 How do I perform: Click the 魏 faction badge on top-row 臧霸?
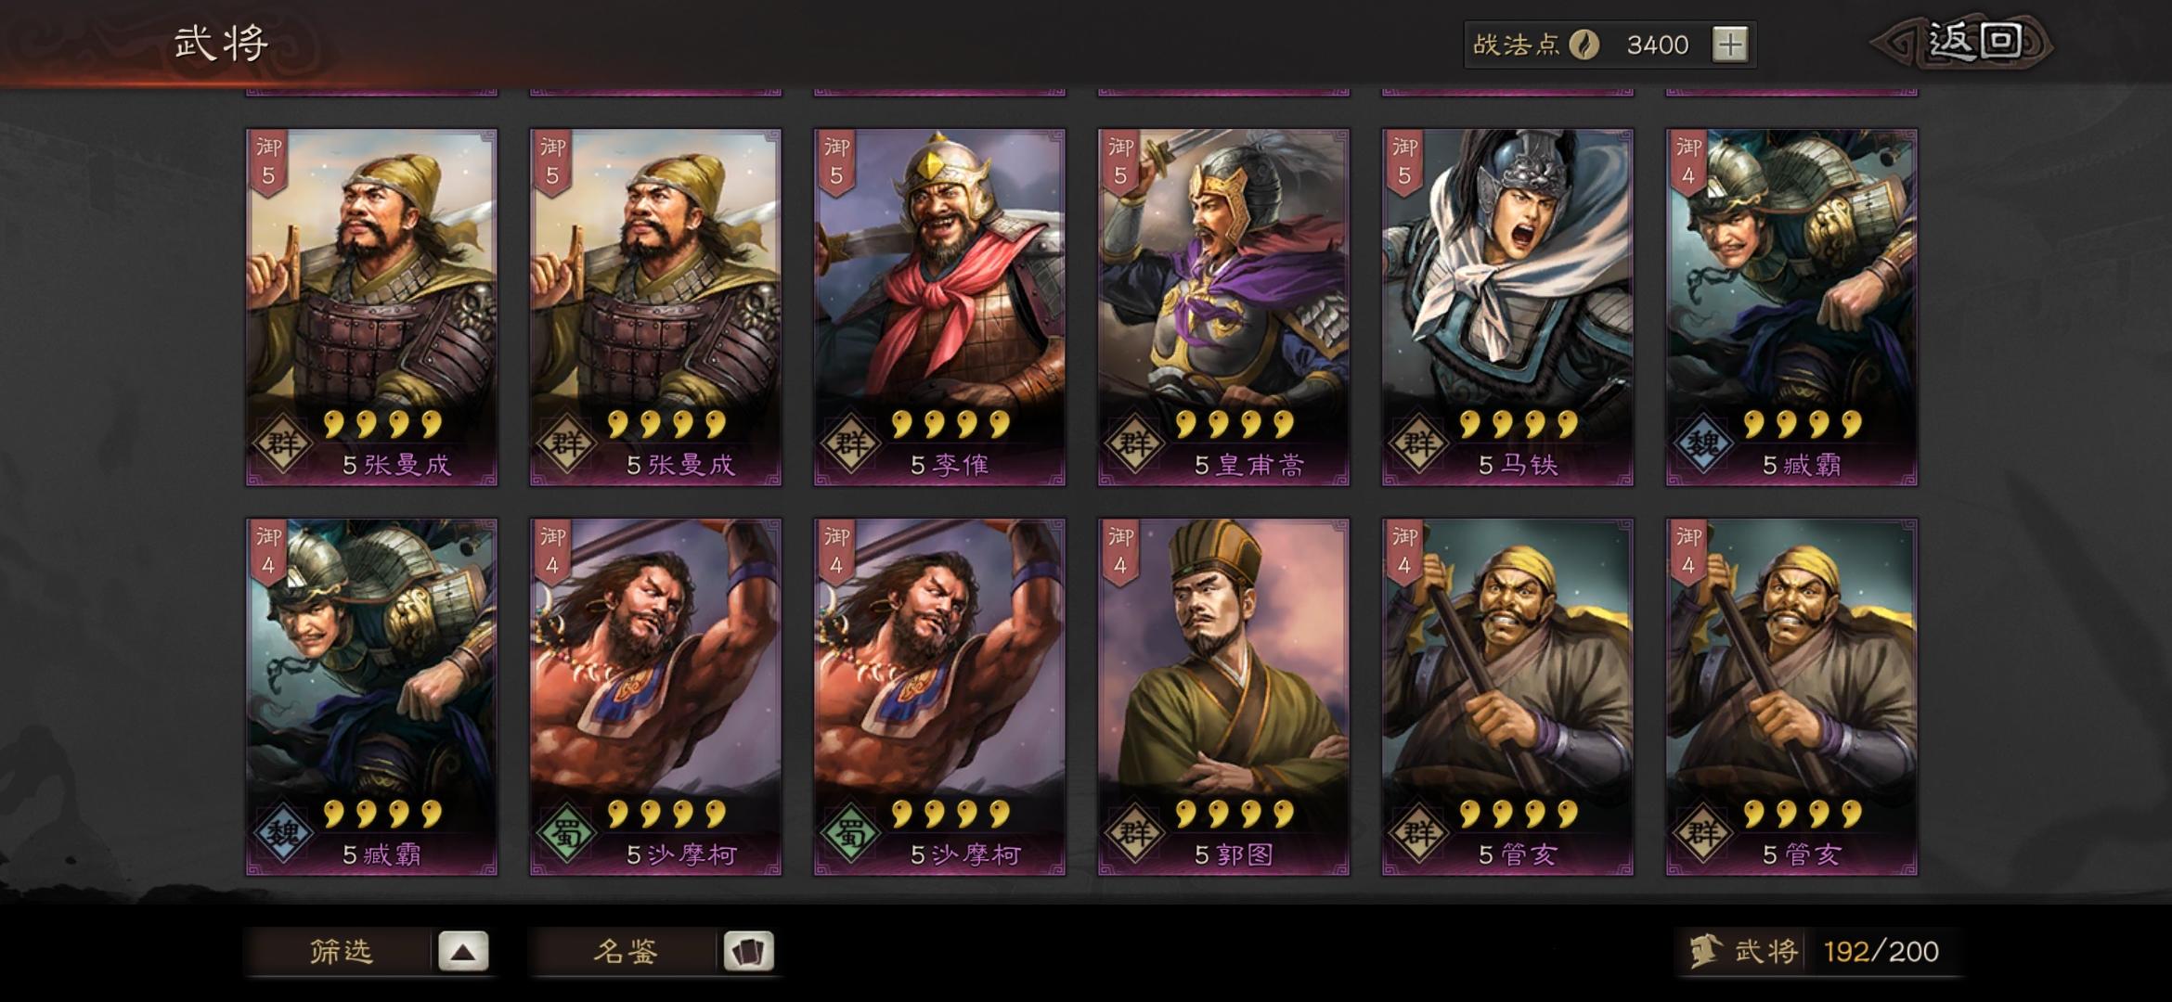(x=1702, y=443)
